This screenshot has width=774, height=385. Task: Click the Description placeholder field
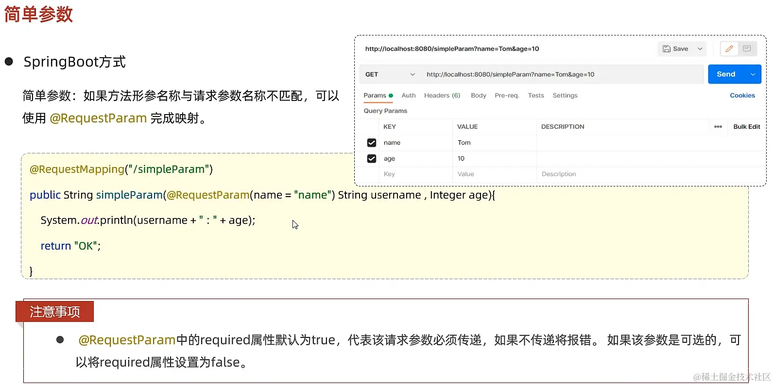click(651, 174)
